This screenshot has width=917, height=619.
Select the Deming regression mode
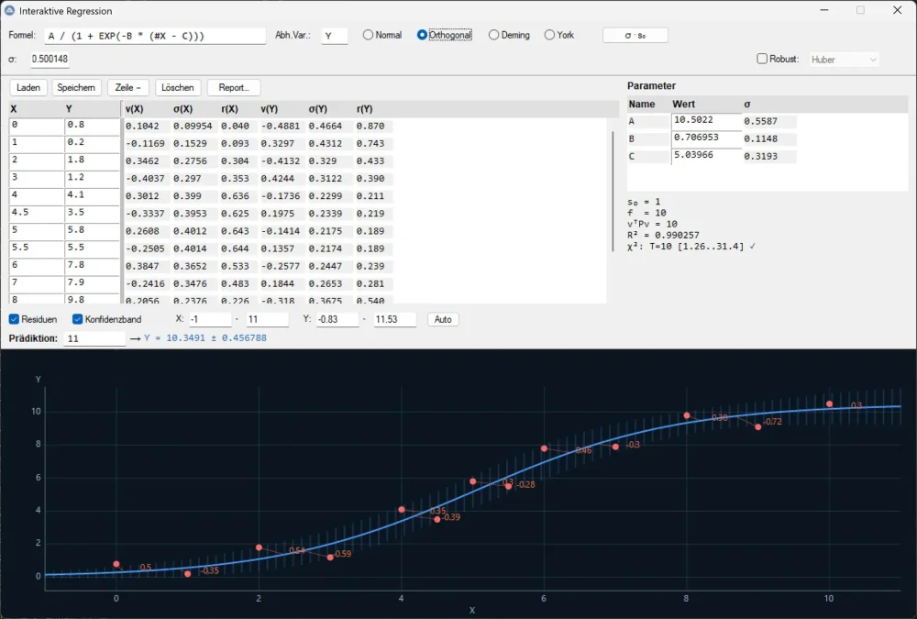point(509,35)
